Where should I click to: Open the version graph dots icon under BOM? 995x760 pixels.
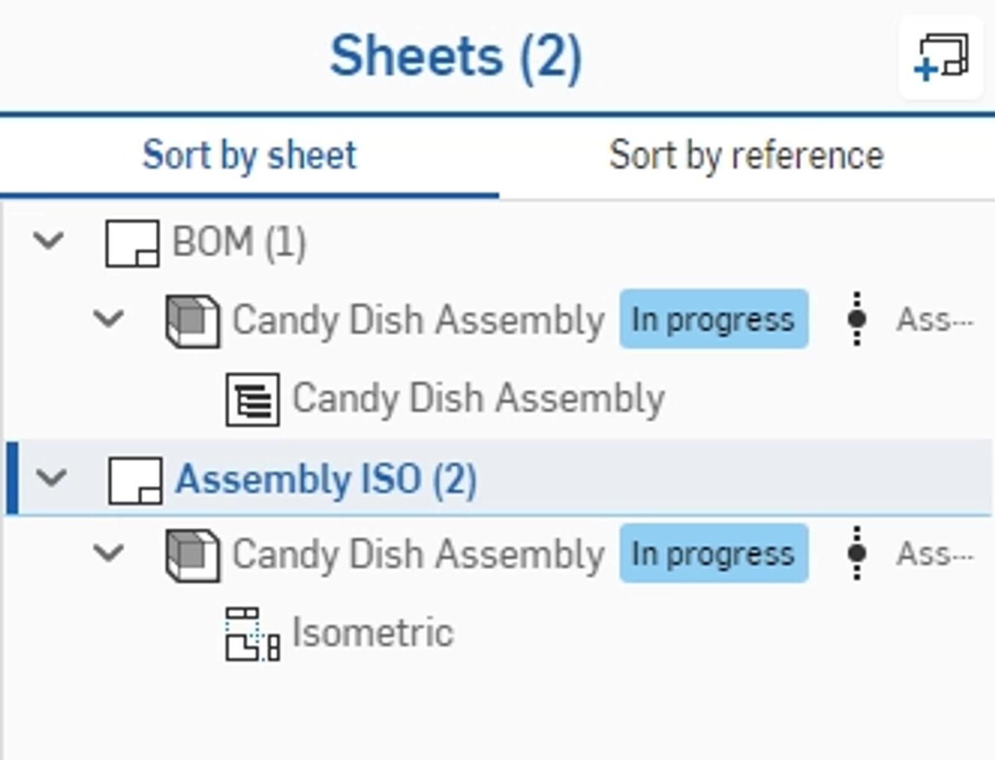tap(858, 318)
